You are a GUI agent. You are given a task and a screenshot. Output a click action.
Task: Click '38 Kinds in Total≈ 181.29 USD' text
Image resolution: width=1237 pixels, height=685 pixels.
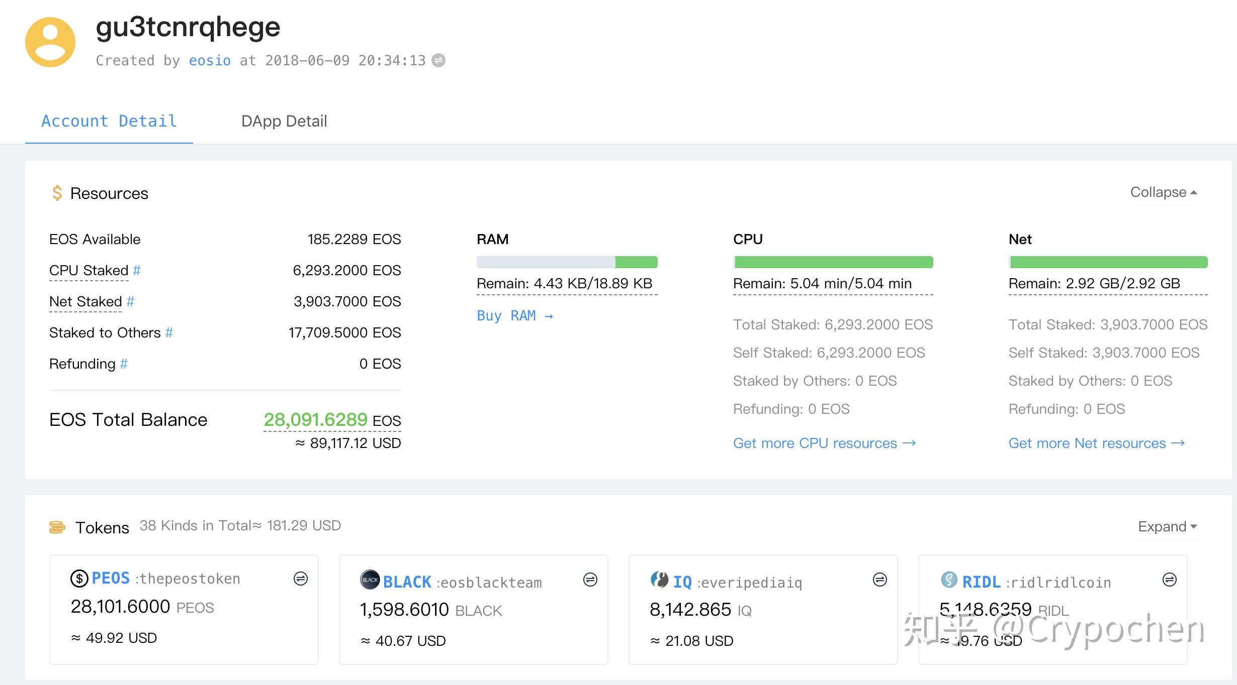click(240, 525)
